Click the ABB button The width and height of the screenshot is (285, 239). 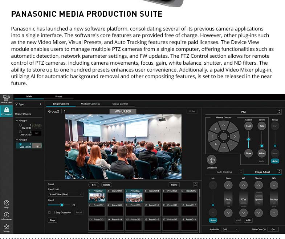click(248, 220)
